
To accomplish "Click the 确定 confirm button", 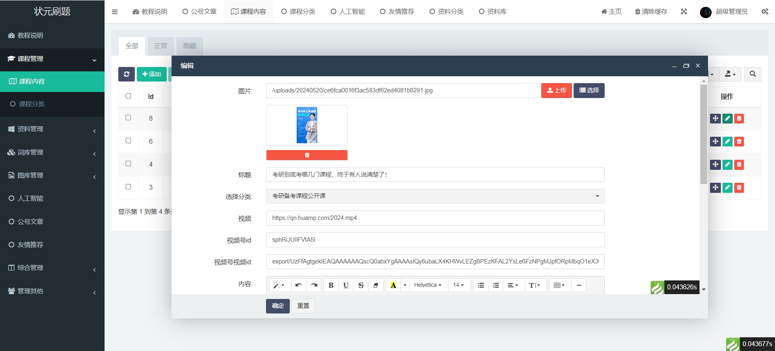I will point(278,306).
